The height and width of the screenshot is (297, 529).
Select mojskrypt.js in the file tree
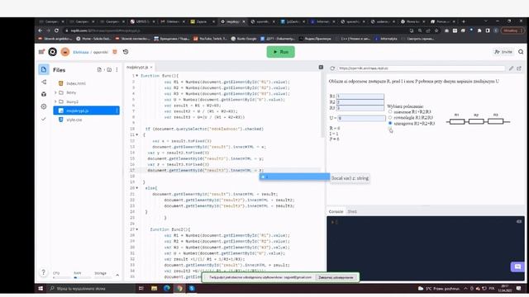click(x=86, y=111)
